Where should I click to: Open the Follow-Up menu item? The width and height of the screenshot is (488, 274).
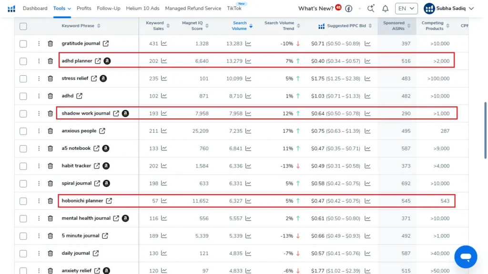pos(109,9)
